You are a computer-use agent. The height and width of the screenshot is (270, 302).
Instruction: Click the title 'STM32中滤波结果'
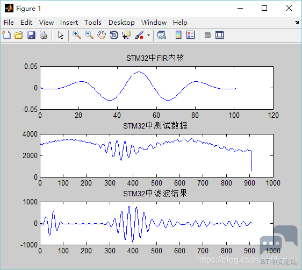pos(155,194)
